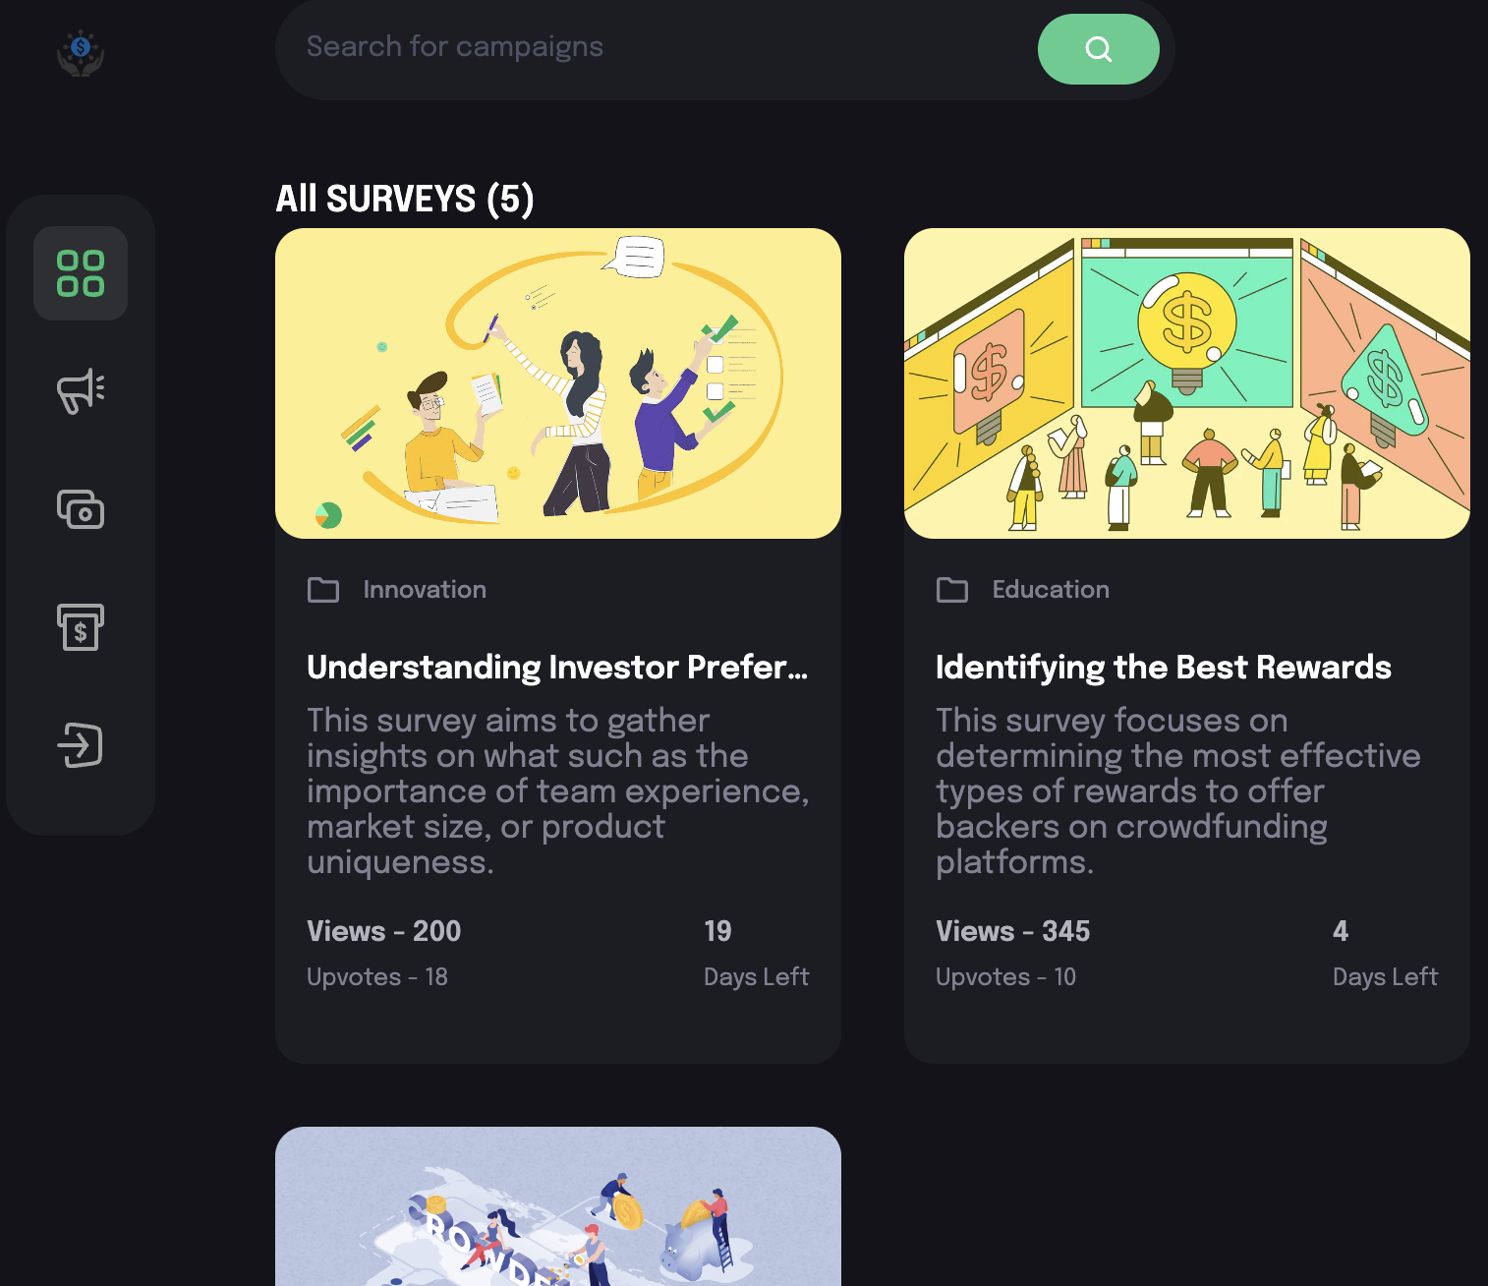Viewport: 1488px width, 1286px height.
Task: Focus the Search for campaigns field
Action: point(649,47)
